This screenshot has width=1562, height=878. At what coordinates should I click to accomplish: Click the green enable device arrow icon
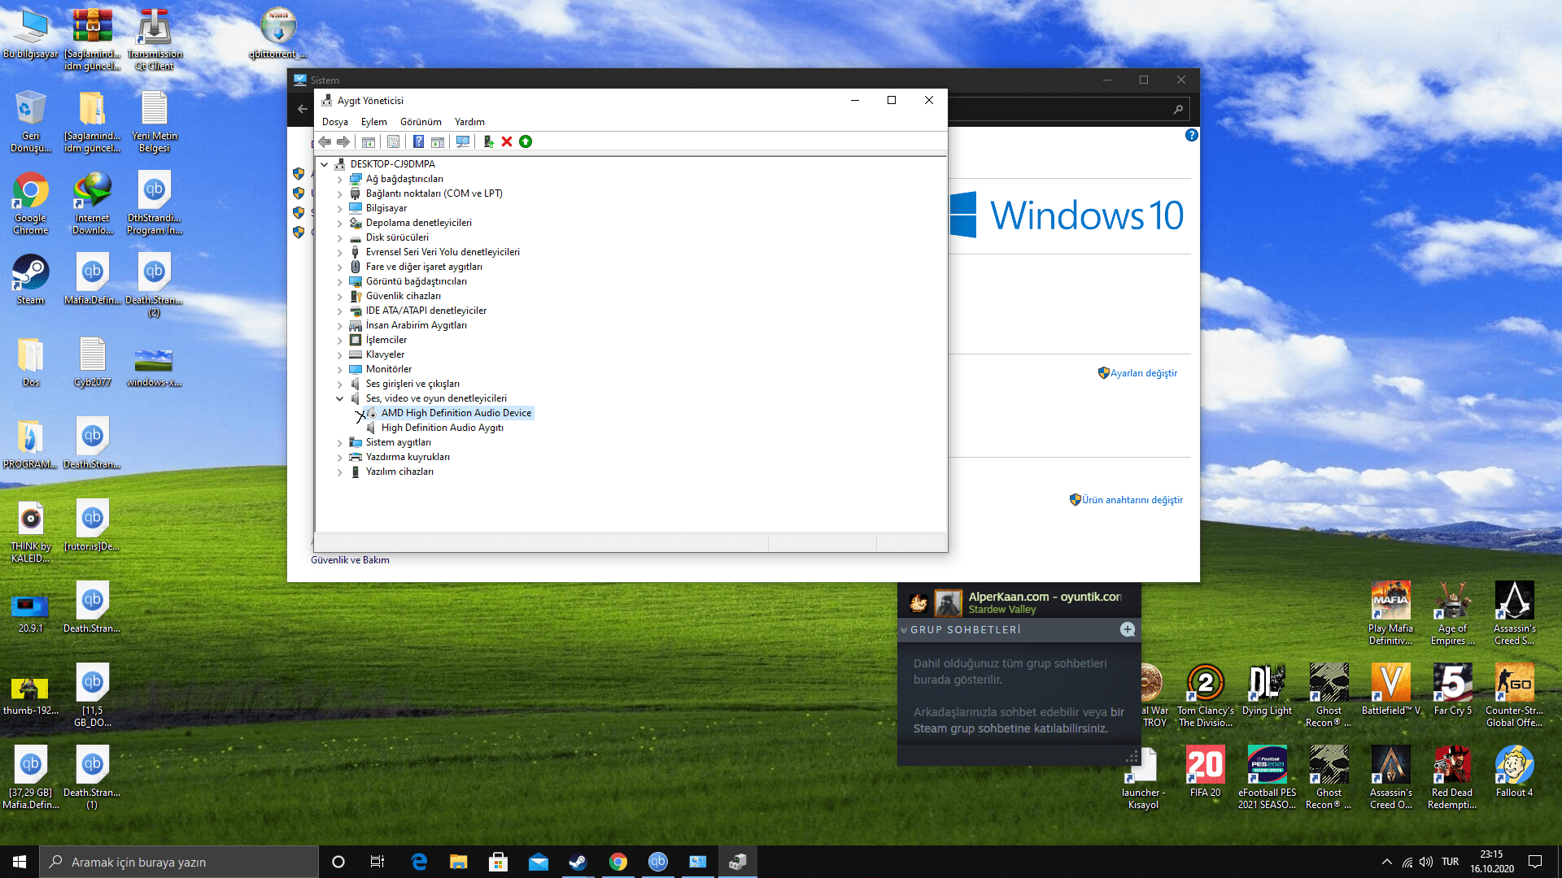coord(526,141)
